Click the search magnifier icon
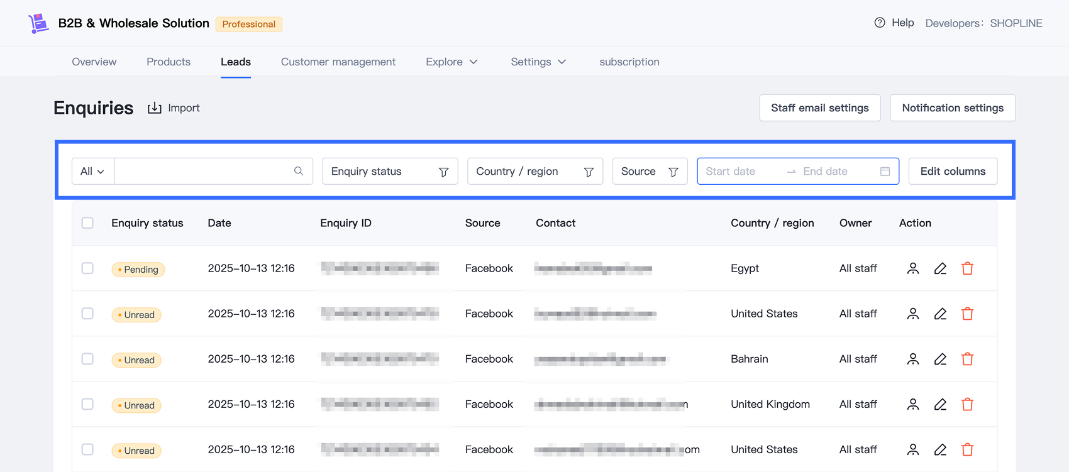The image size is (1069, 472). pos(299,171)
